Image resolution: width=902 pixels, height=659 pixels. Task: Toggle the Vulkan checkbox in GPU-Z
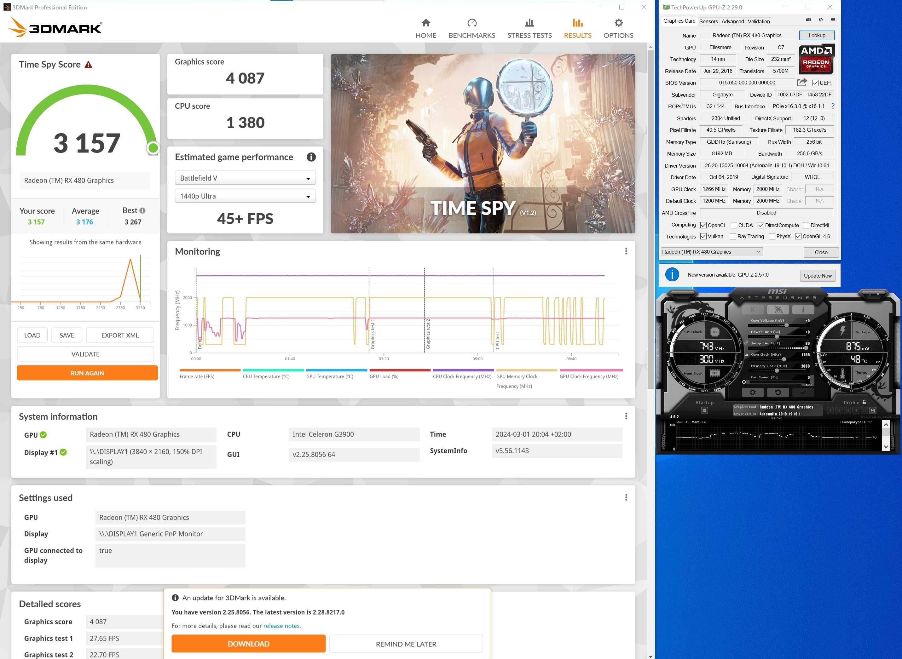[704, 237]
